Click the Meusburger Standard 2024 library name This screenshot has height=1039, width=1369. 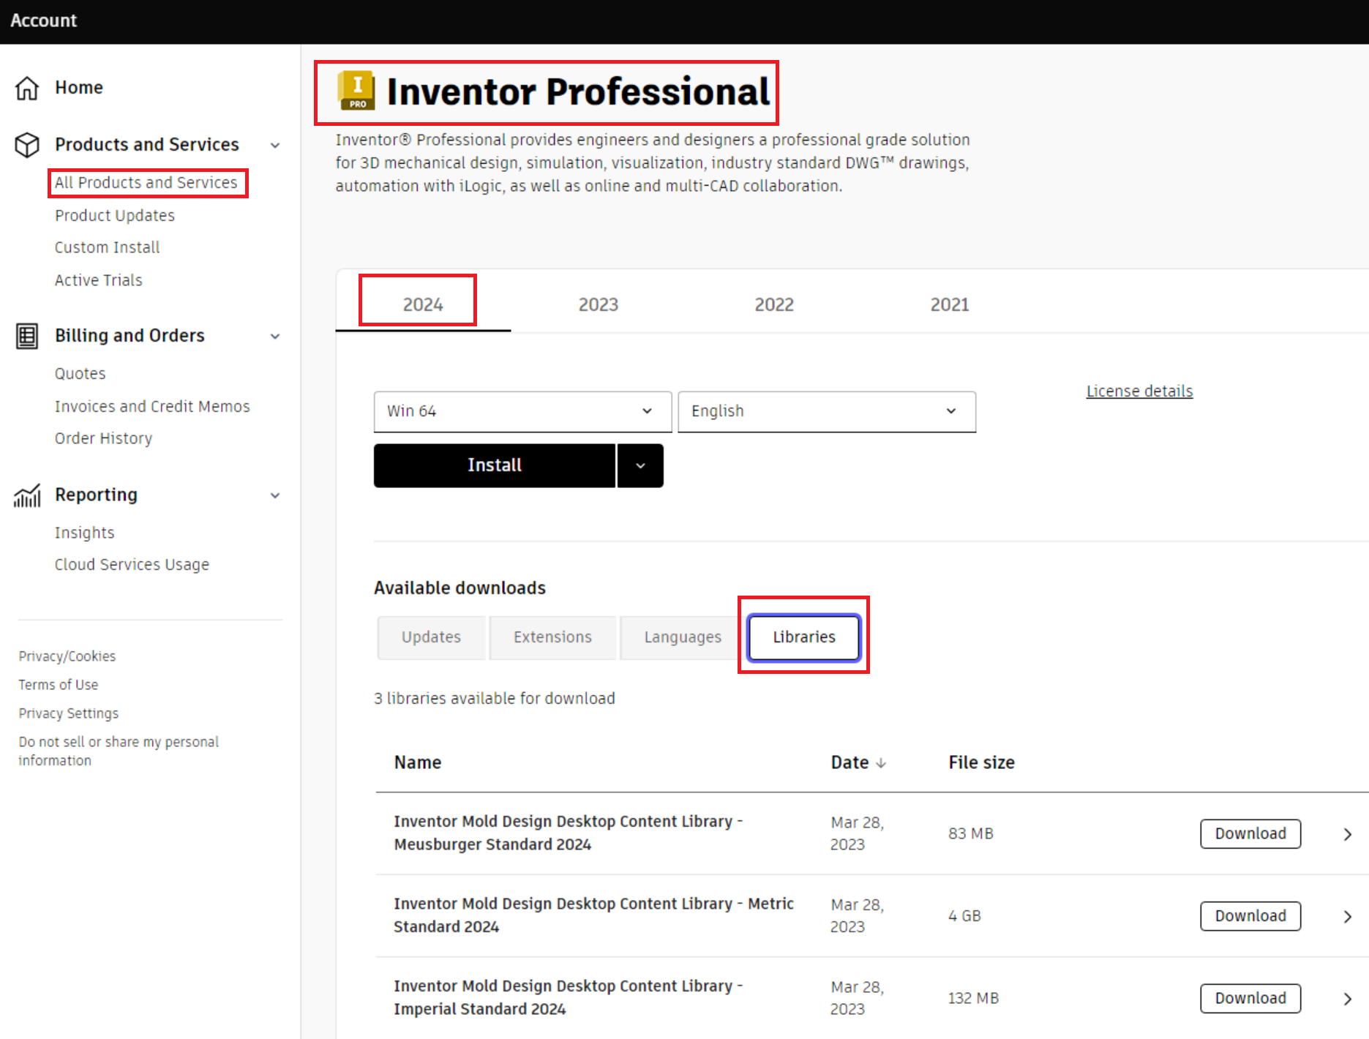pos(569,833)
